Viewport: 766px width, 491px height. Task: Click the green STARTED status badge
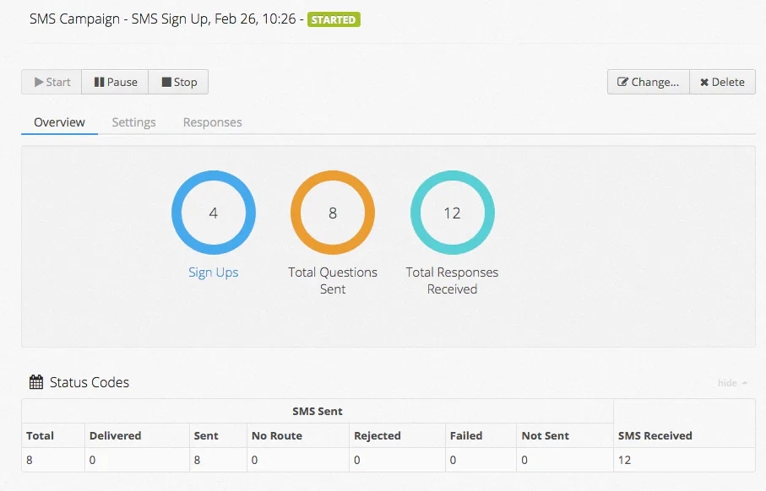click(x=334, y=19)
